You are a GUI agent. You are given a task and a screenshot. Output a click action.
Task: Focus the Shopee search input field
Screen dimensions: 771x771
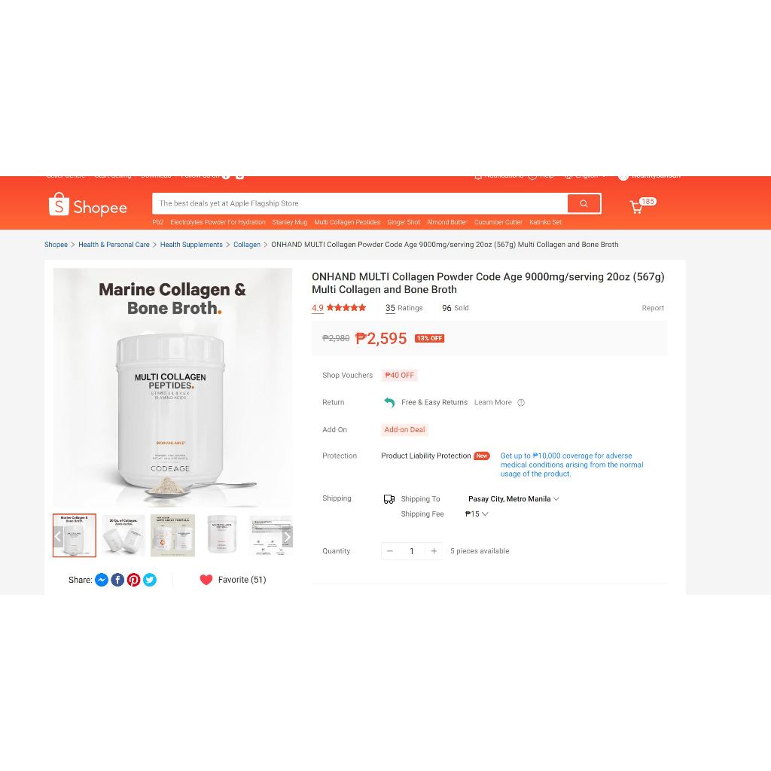pyautogui.click(x=360, y=203)
